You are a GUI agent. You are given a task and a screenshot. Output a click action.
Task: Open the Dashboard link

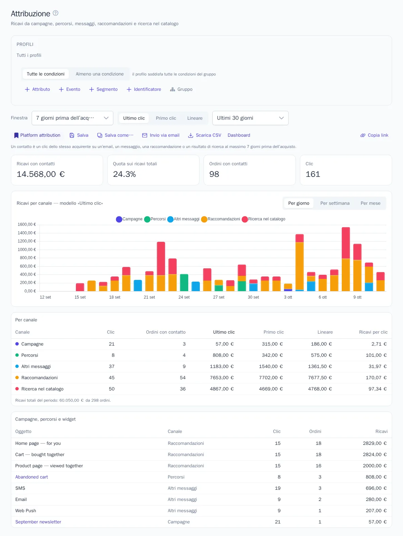click(x=239, y=135)
